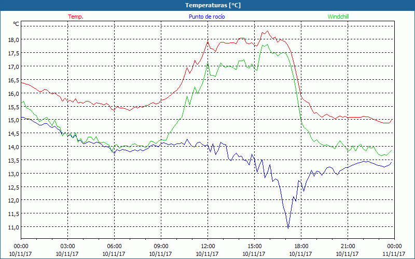Click the 06:00 time axis label
This screenshot has height=259, width=415.
114,247
